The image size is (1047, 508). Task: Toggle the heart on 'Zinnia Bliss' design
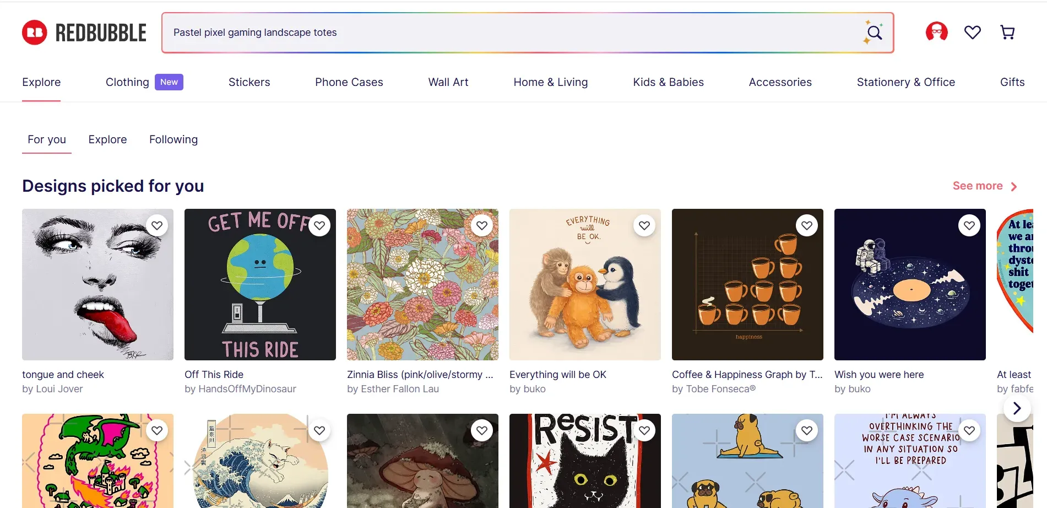pyautogui.click(x=481, y=225)
